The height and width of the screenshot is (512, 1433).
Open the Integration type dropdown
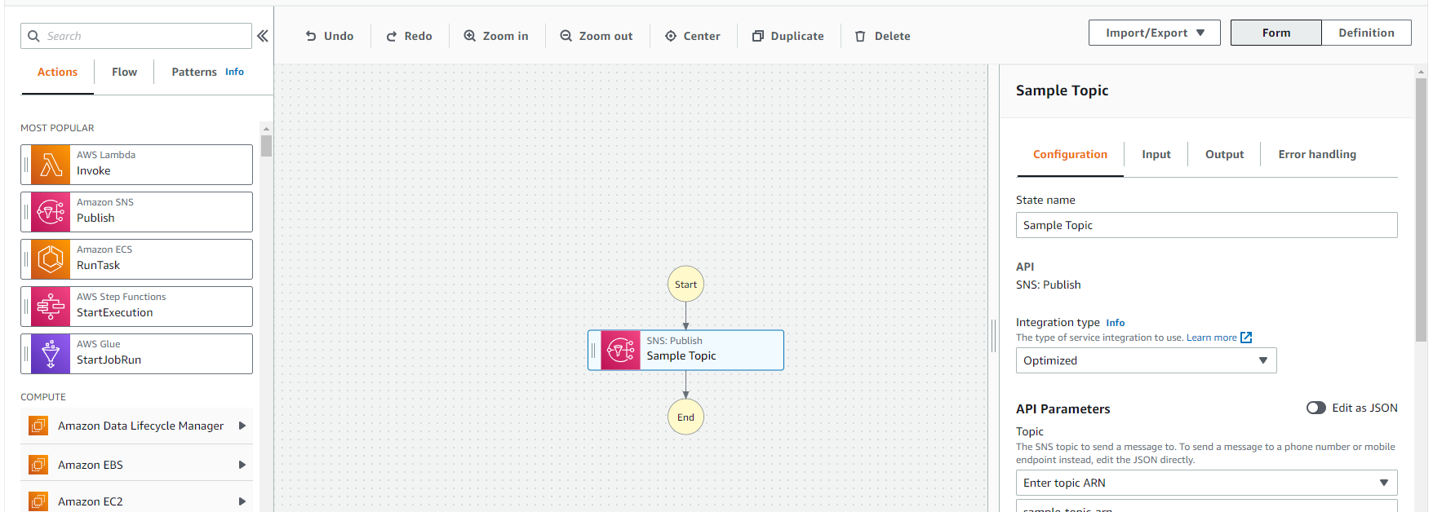(x=1146, y=360)
